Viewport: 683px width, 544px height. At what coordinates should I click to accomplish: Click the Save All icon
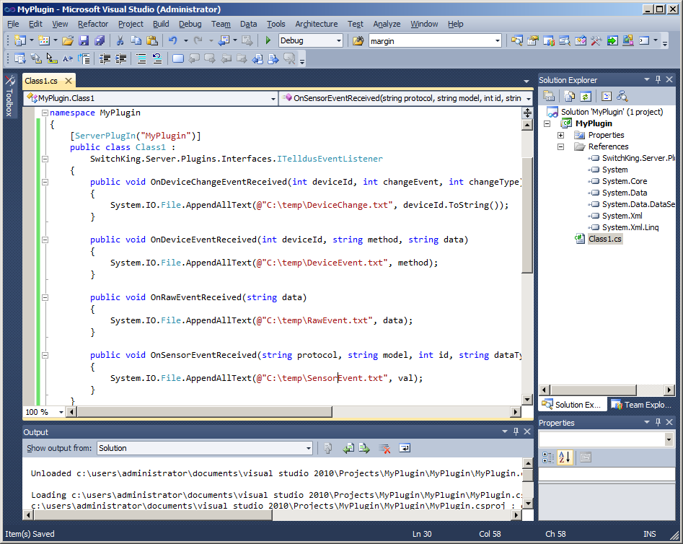[x=100, y=40]
